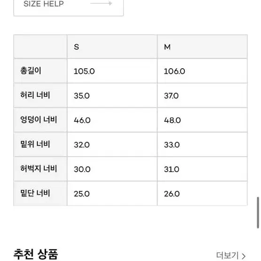Click the page scrollbar thumb
The height and width of the screenshot is (261, 261).
point(258,213)
